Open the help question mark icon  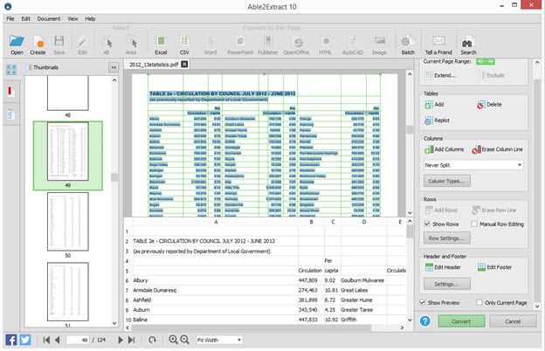[x=425, y=321]
